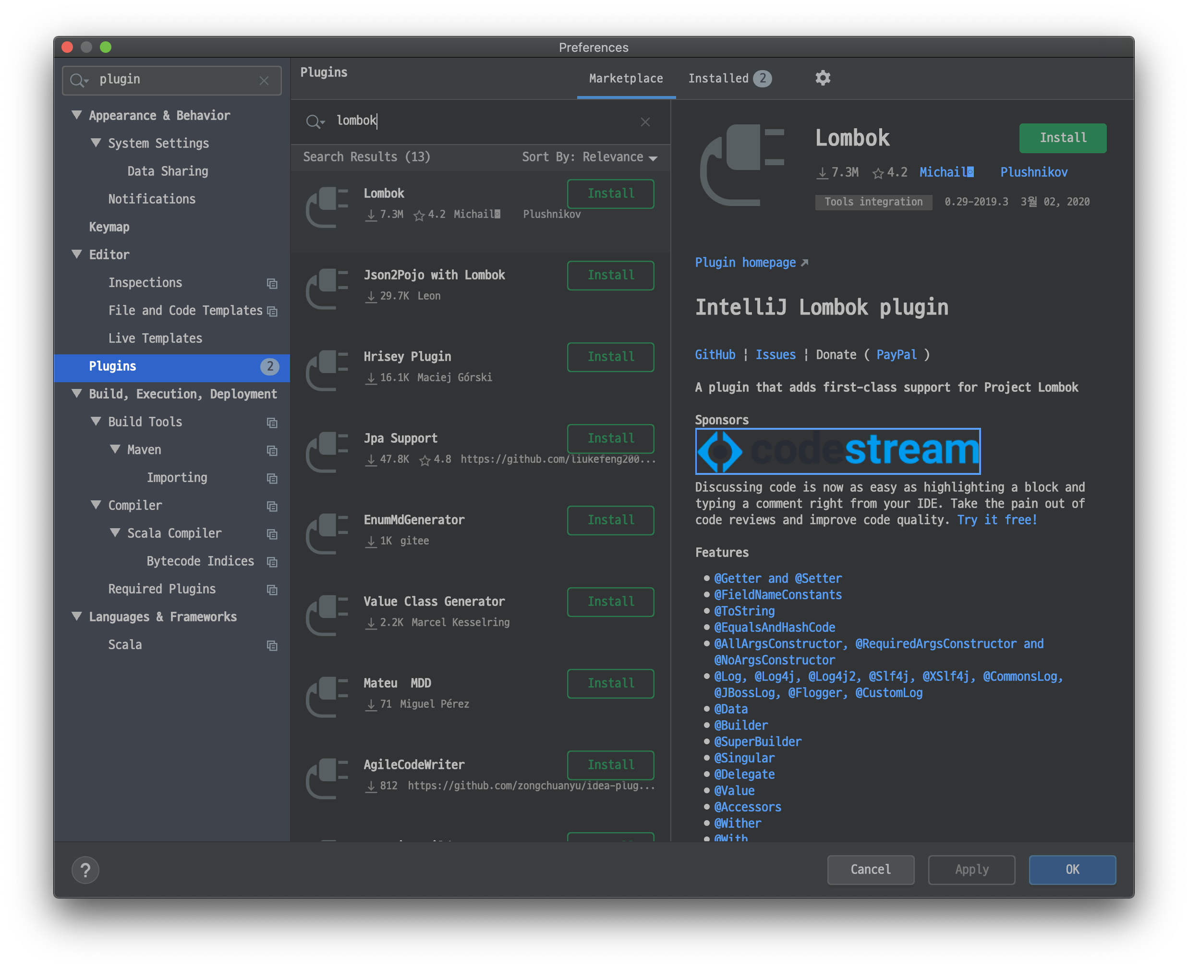Viewport: 1188px width, 969px height.
Task: Click the codestream sponsor banner image
Action: tap(837, 450)
